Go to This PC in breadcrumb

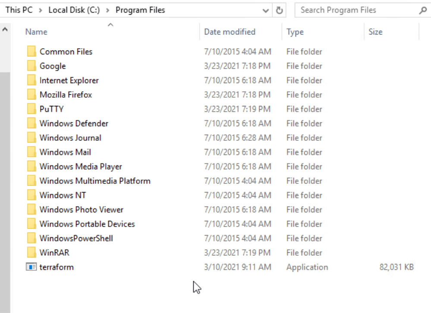coord(19,10)
